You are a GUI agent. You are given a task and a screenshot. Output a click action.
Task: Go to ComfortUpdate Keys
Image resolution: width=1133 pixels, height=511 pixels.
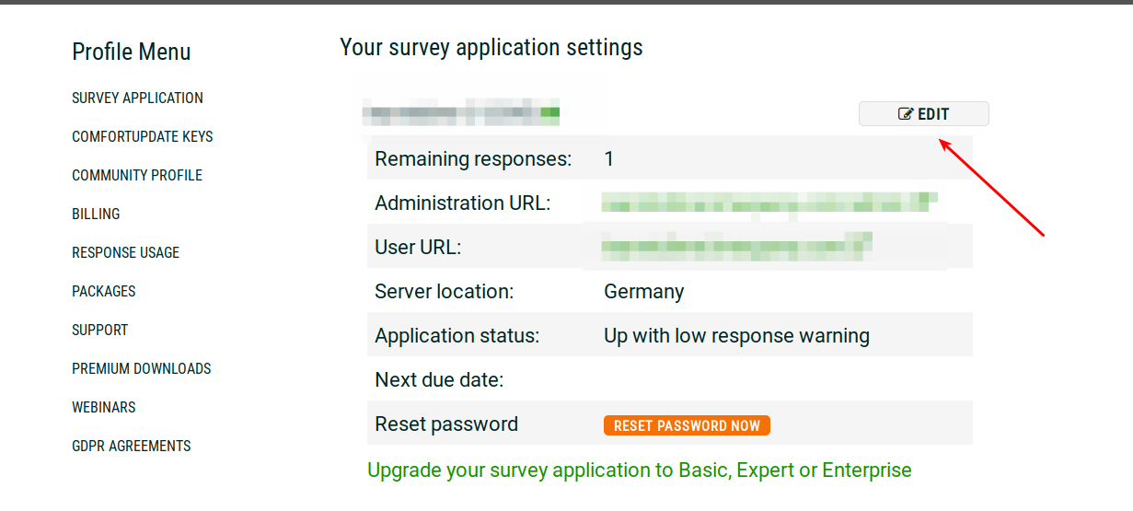(142, 136)
